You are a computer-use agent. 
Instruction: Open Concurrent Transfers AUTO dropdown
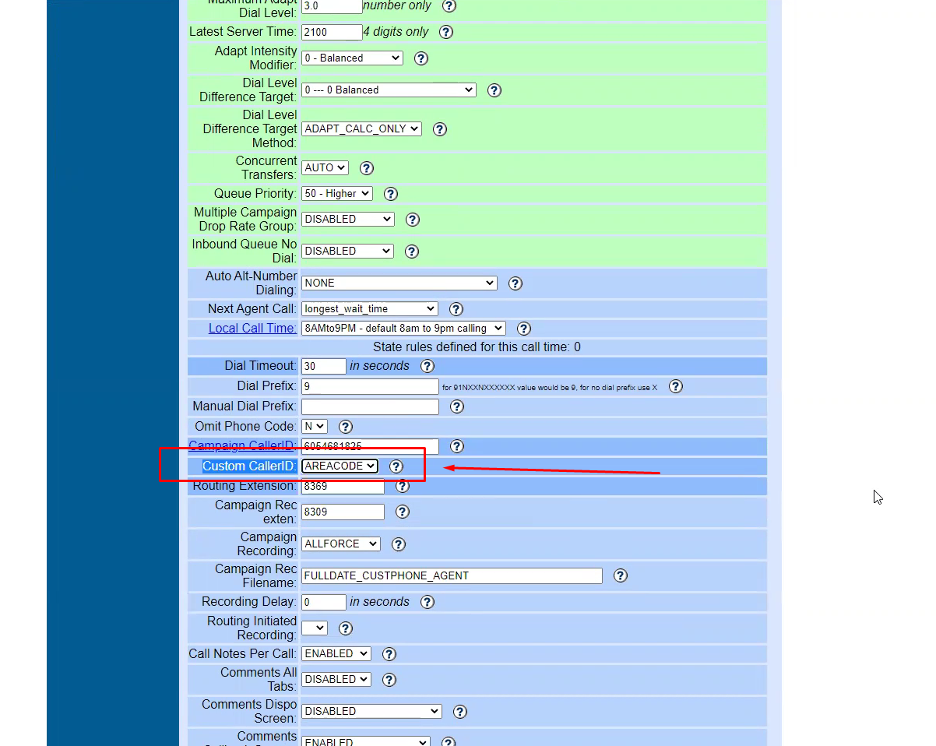click(x=325, y=168)
